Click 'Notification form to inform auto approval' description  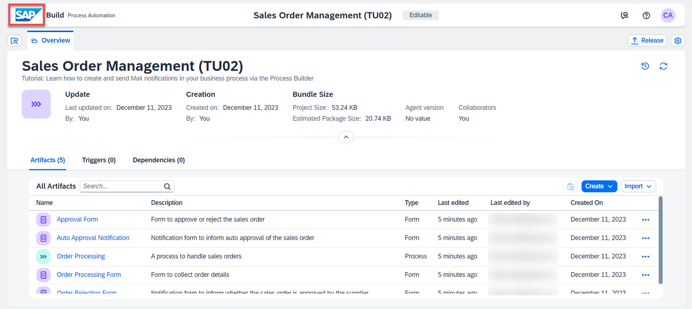point(233,238)
